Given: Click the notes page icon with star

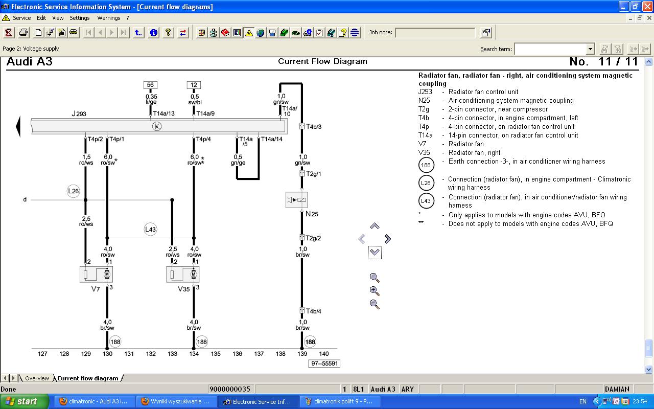Looking at the screenshot, I should [x=62, y=33].
